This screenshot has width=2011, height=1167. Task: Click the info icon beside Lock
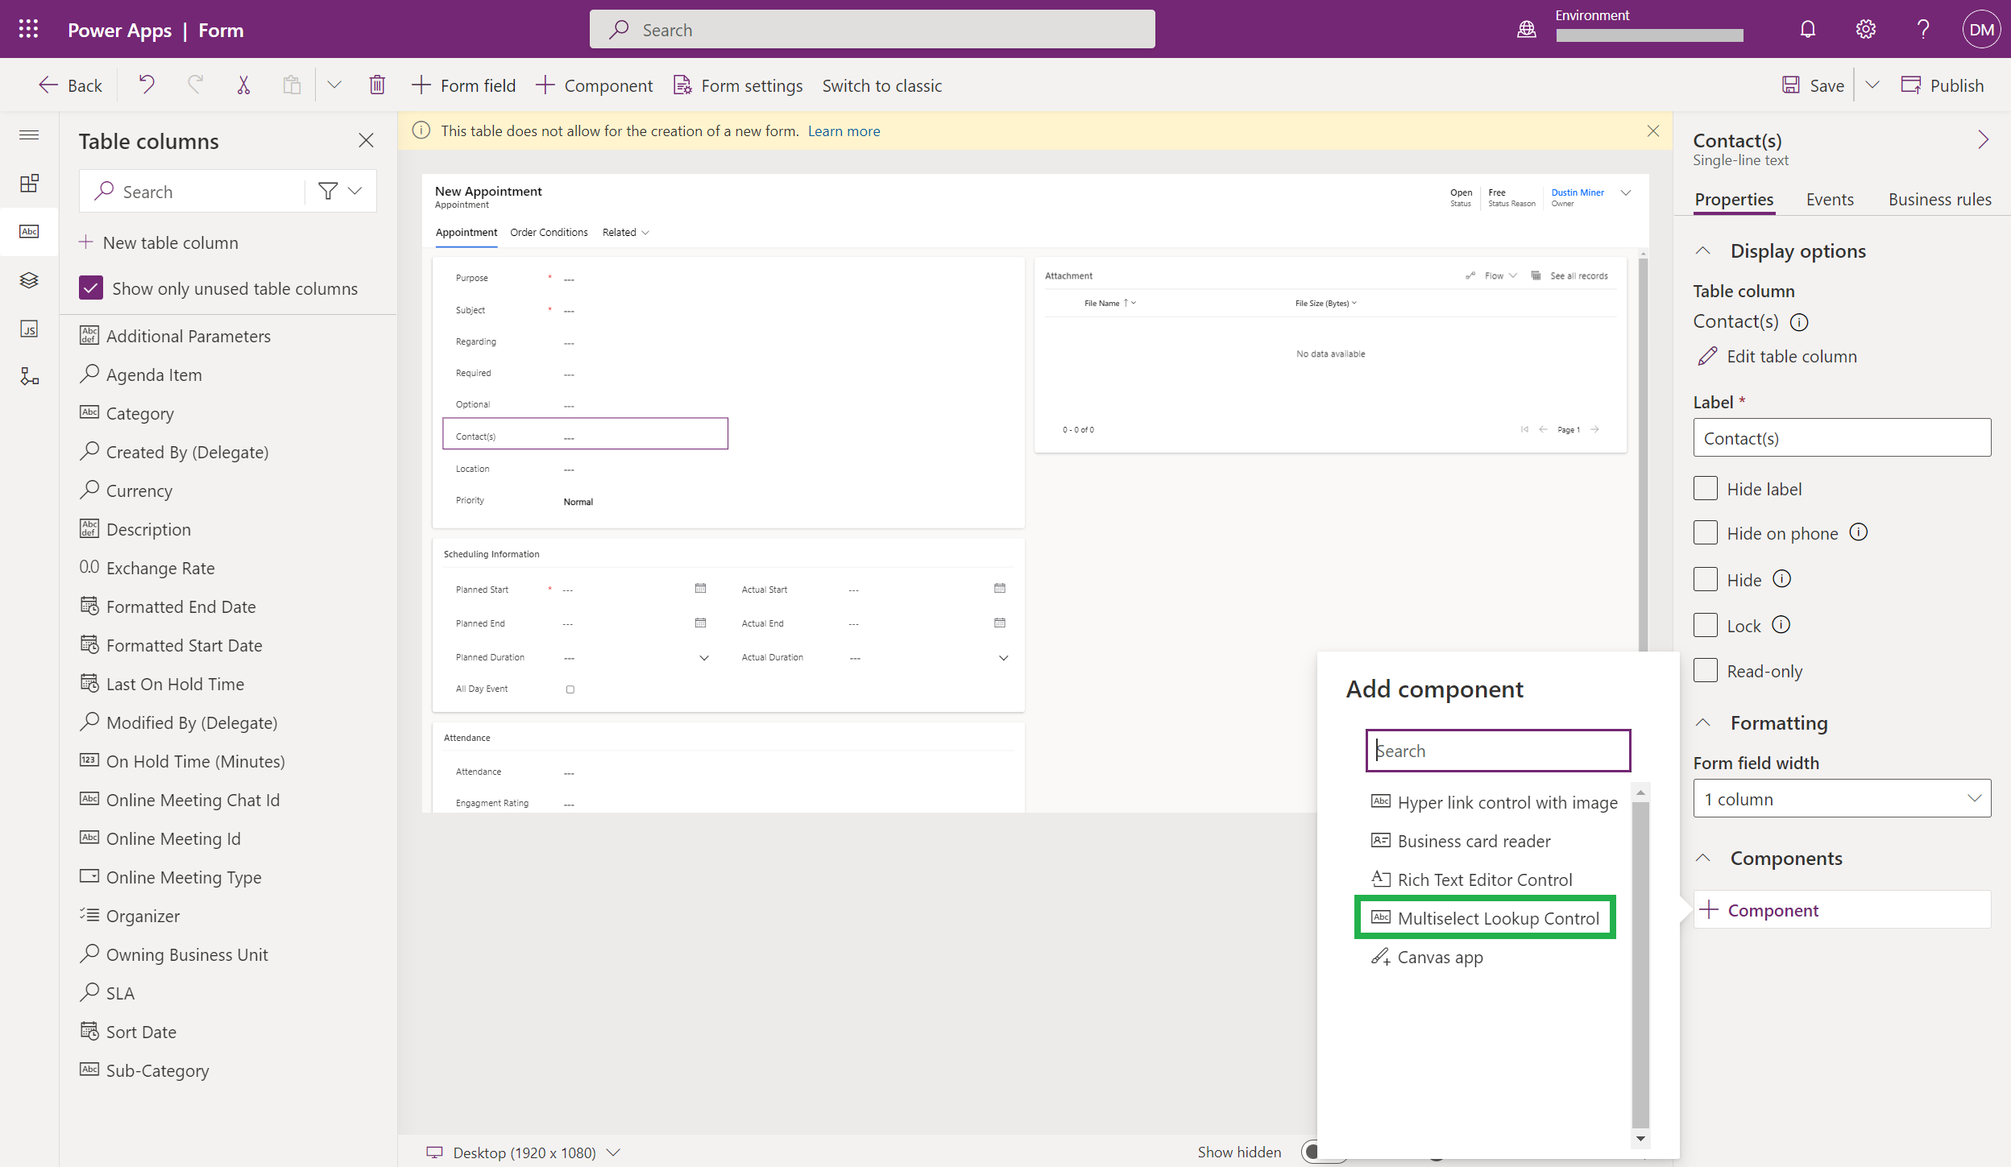point(1781,625)
